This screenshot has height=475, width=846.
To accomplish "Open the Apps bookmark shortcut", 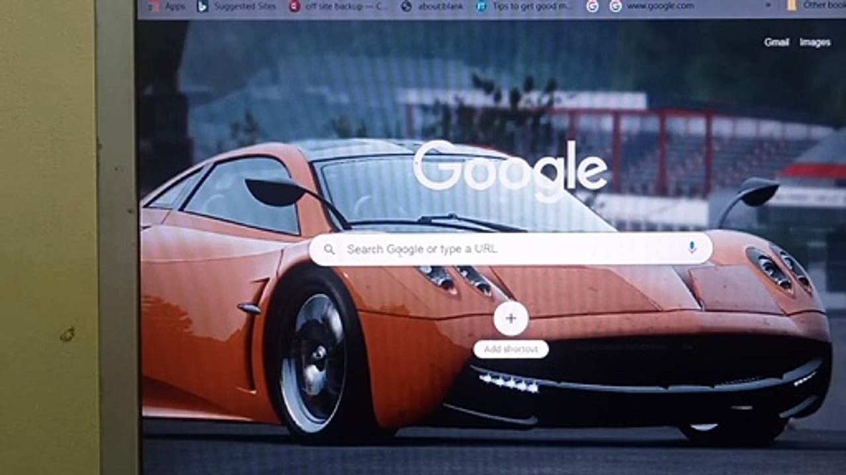I will [x=167, y=6].
